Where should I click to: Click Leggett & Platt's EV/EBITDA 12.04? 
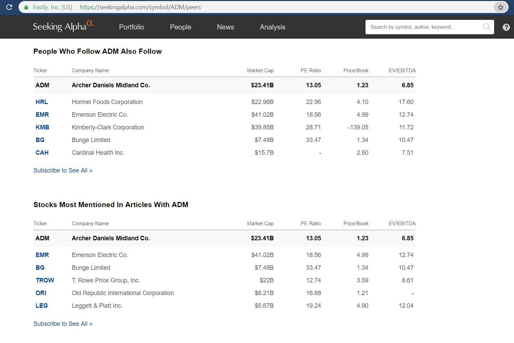406,306
